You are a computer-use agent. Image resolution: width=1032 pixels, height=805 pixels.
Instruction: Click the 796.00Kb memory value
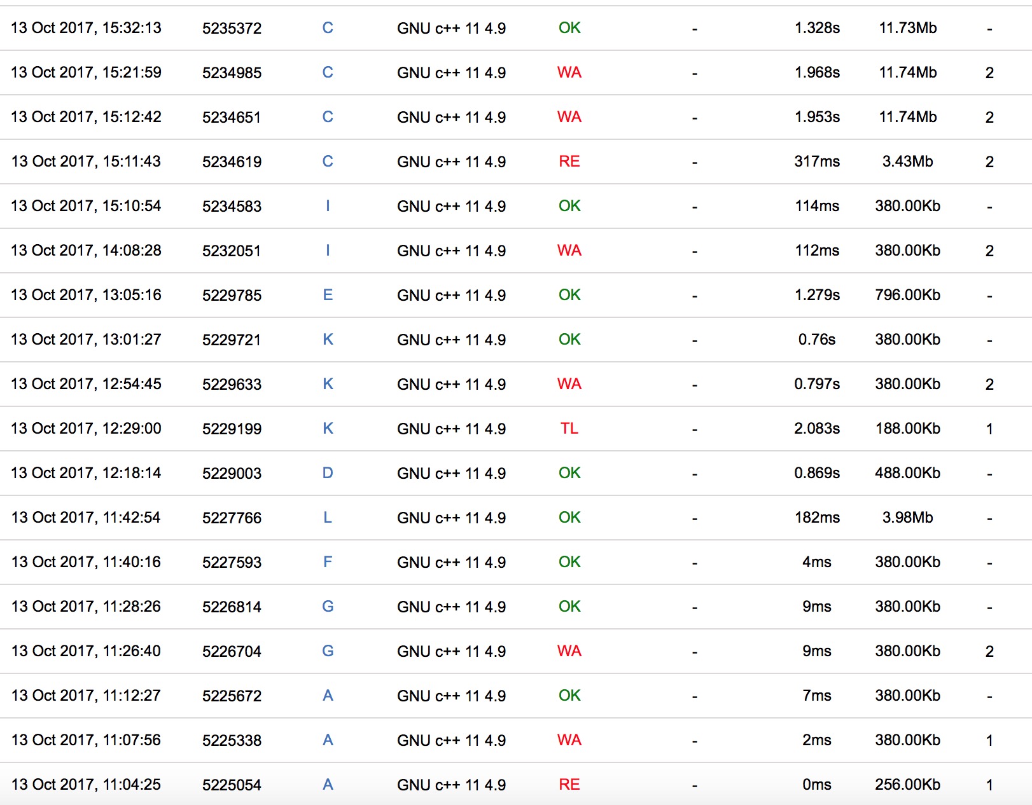point(907,295)
